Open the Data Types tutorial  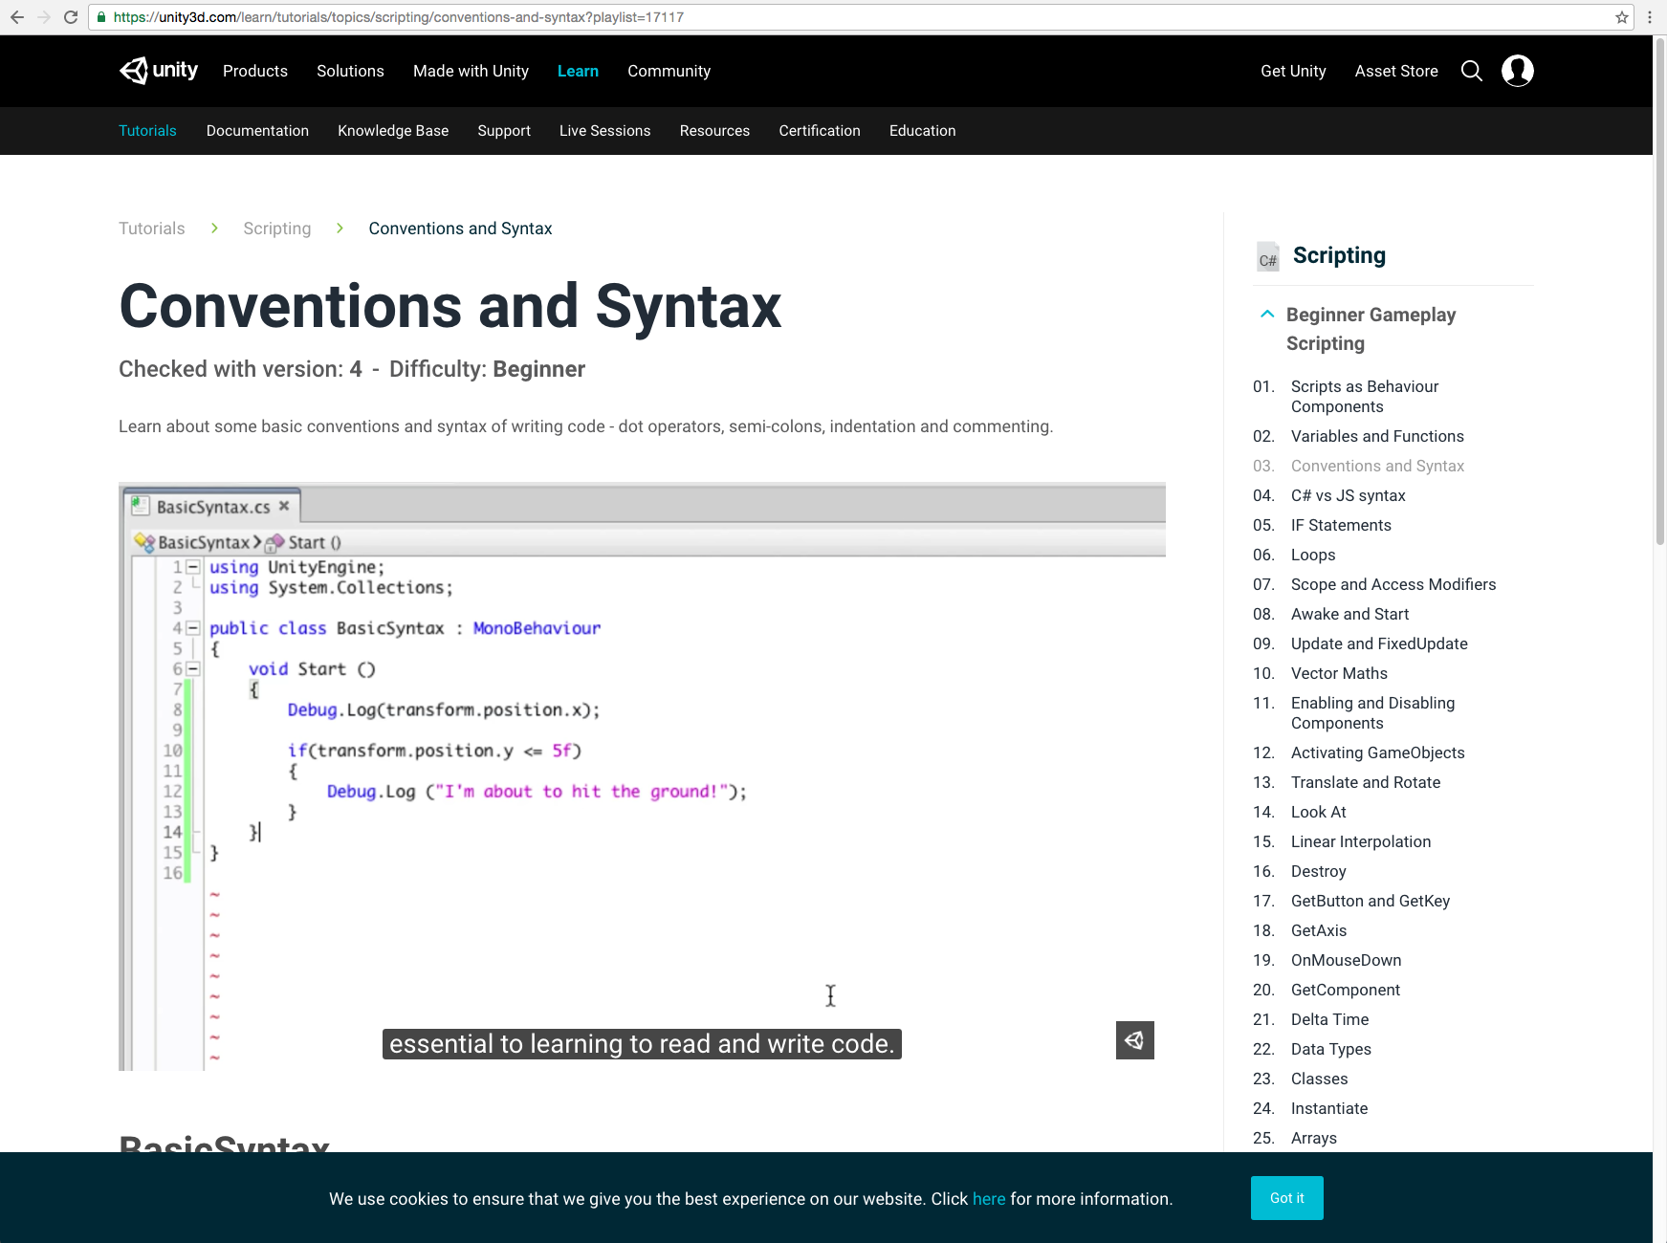click(1330, 1049)
